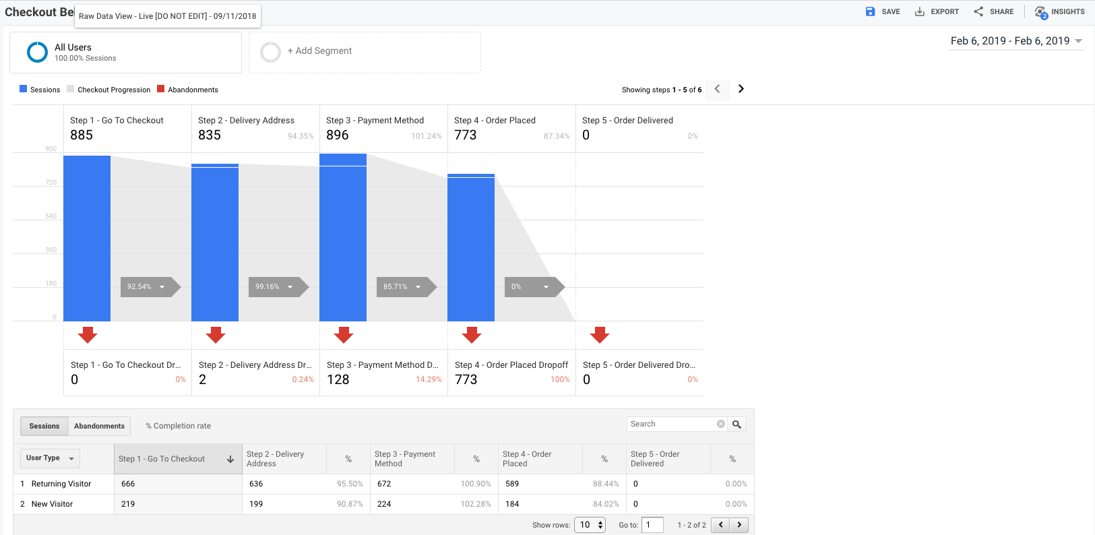Click the Returning Visitor row label

[x=61, y=484]
